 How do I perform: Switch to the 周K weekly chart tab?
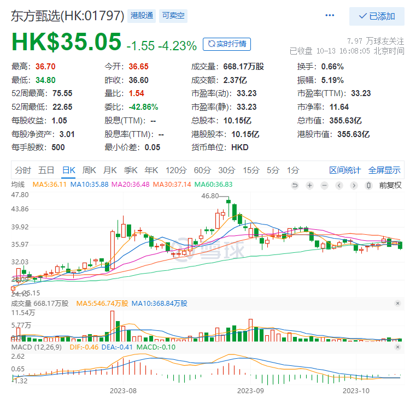(89, 170)
